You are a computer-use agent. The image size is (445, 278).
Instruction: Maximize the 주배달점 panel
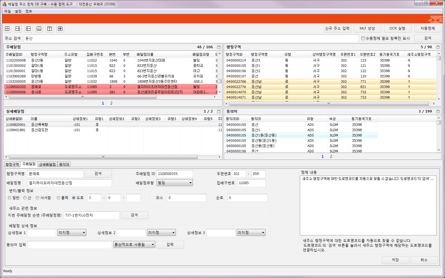219,47
